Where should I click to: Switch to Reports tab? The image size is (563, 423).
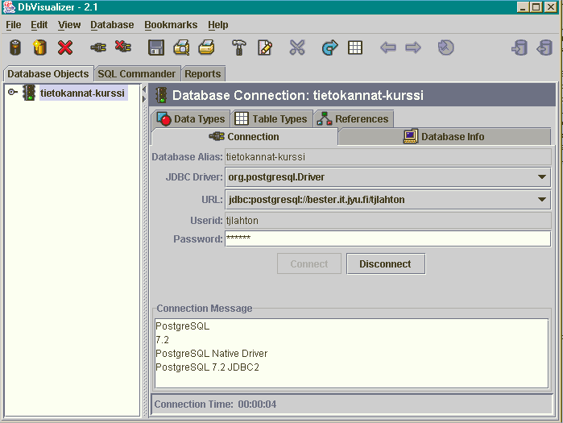click(203, 73)
